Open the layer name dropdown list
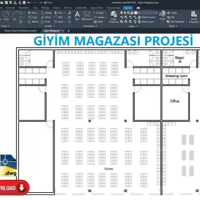 (156, 13)
